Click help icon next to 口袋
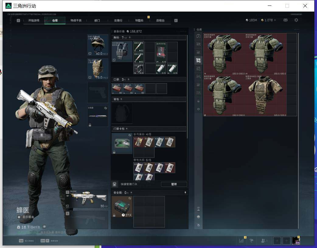This screenshot has width=317, height=248. (129, 79)
